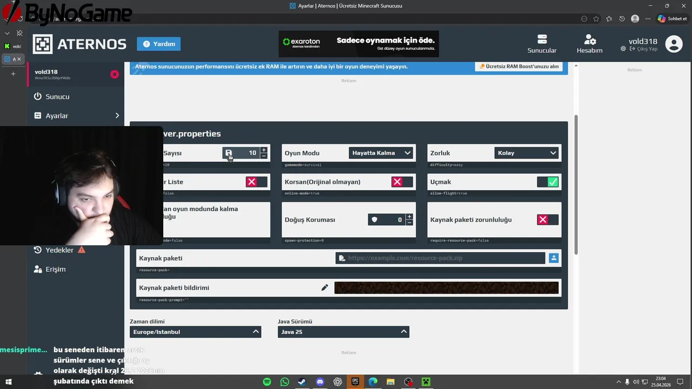Open Discord from the taskbar

[x=320, y=382]
